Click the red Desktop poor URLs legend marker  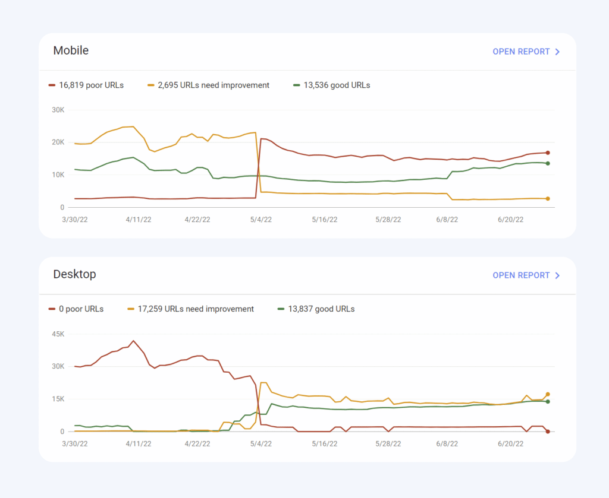coord(52,309)
